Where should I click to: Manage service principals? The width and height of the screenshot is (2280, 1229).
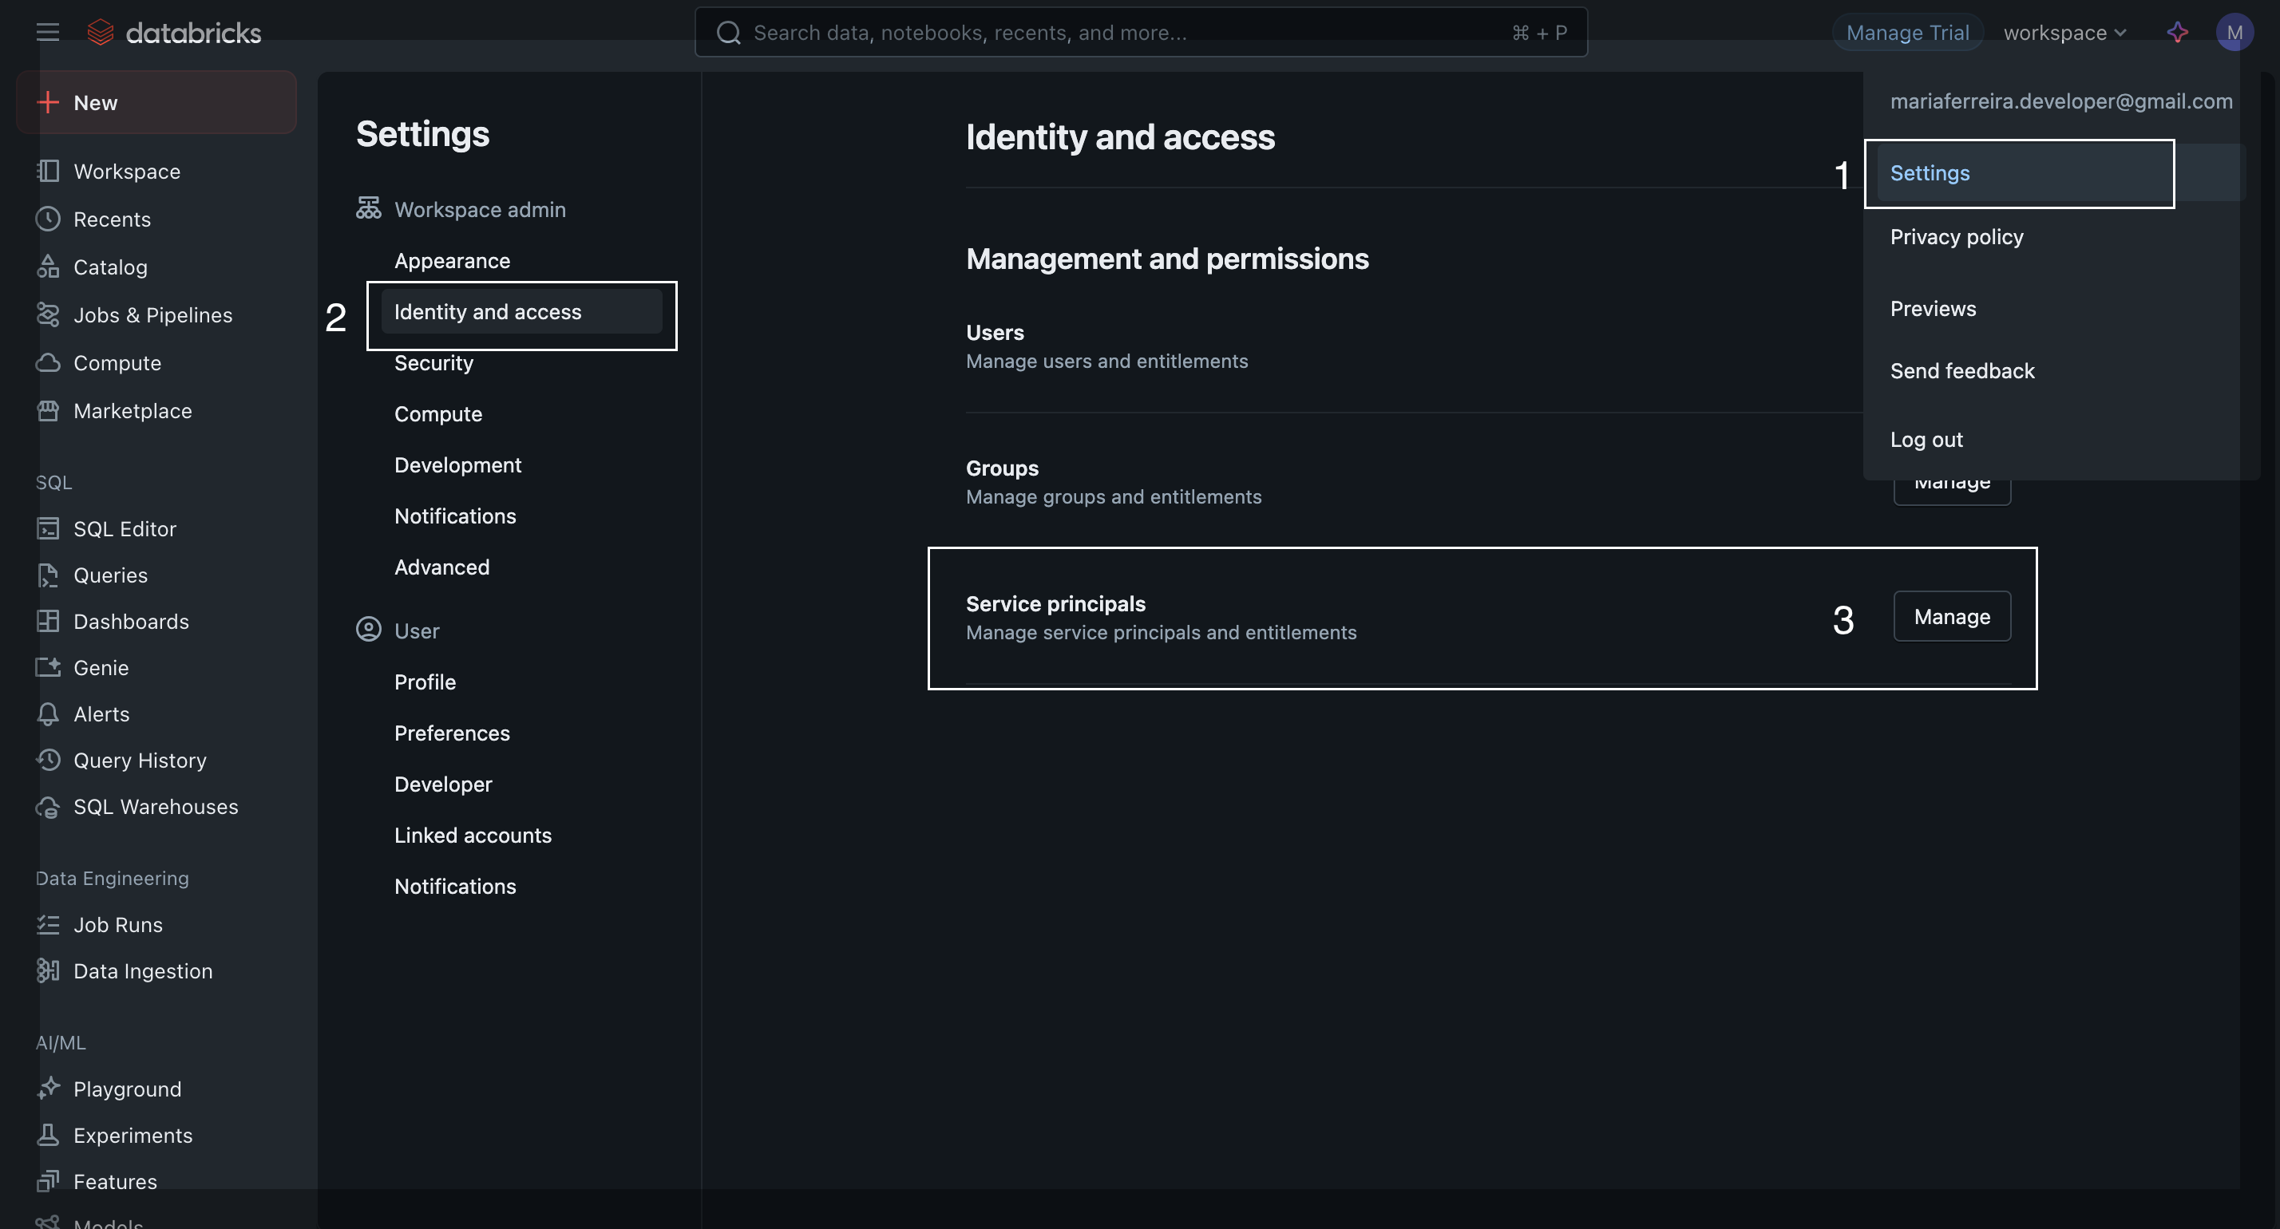[x=1952, y=617]
